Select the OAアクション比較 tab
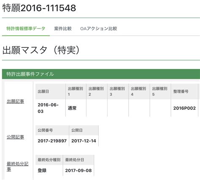Viewport: 200px width, 180px height. pos(99,29)
